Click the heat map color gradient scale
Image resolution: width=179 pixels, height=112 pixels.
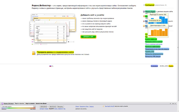tap(17, 108)
